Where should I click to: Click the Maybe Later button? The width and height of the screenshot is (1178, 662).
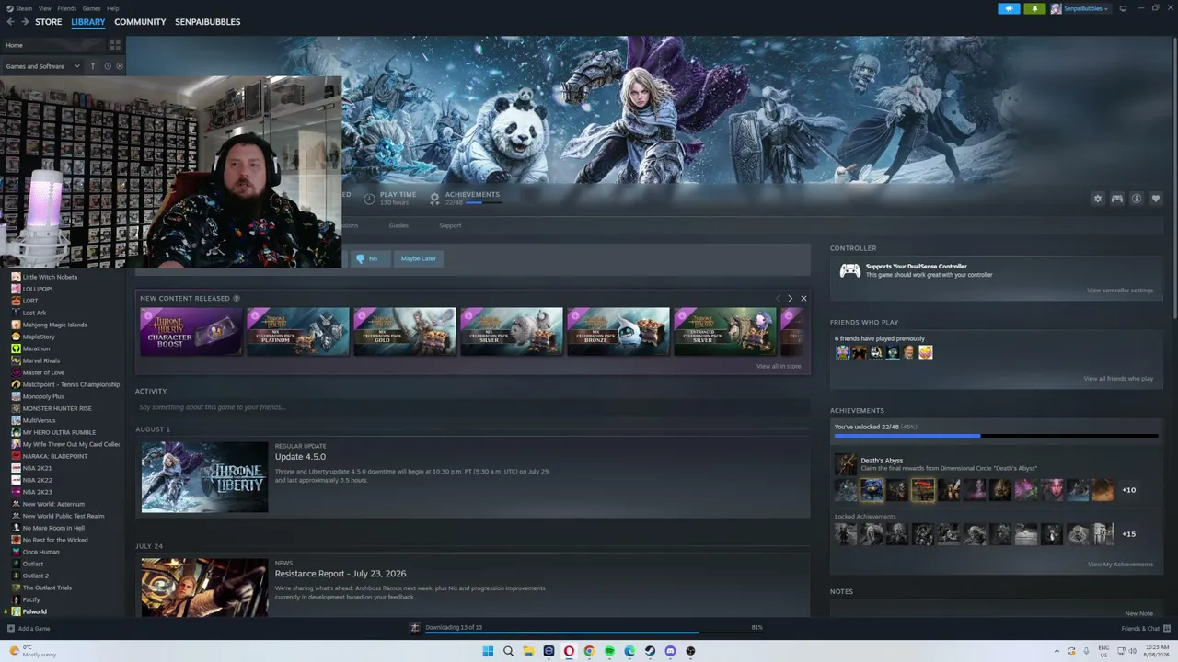tap(418, 258)
